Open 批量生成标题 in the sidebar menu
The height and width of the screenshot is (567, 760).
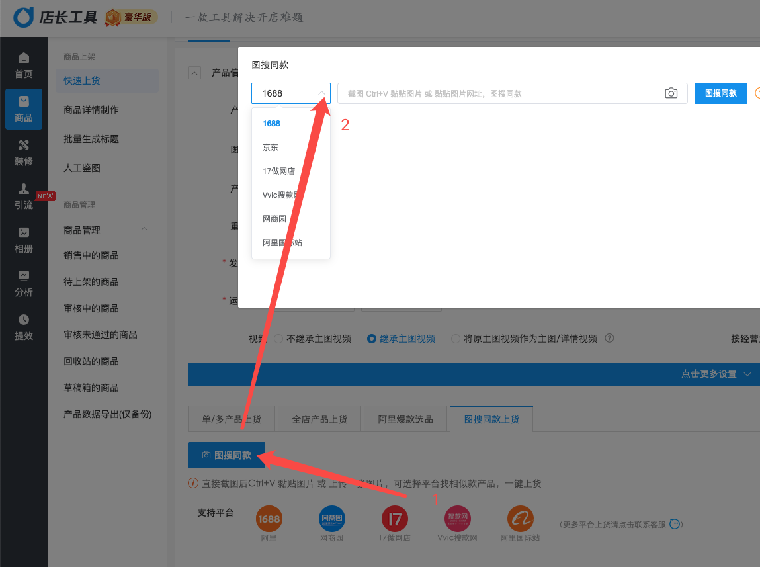pos(91,139)
